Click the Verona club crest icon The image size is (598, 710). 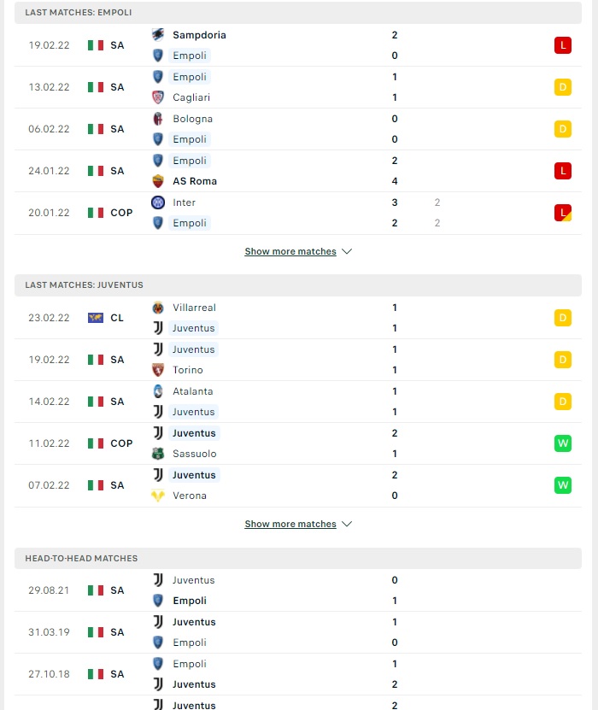157,496
